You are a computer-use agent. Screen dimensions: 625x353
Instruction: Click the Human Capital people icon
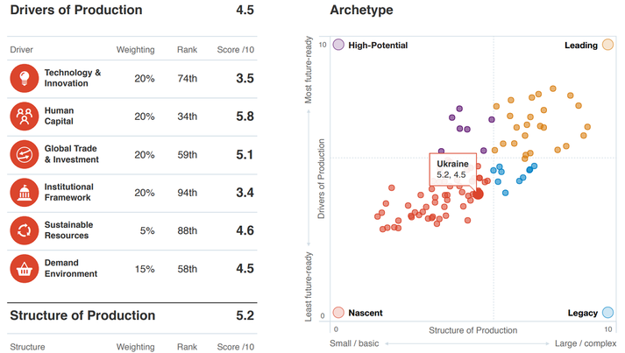coord(24,116)
